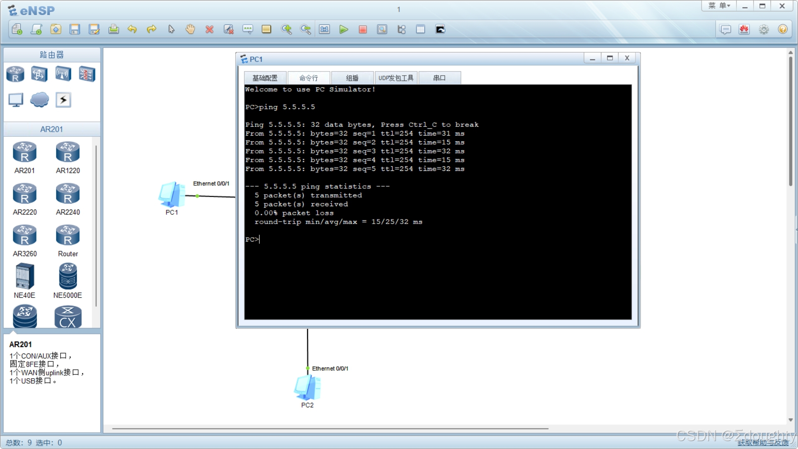
Task: Open the data capture tool icon
Action: tap(382, 29)
